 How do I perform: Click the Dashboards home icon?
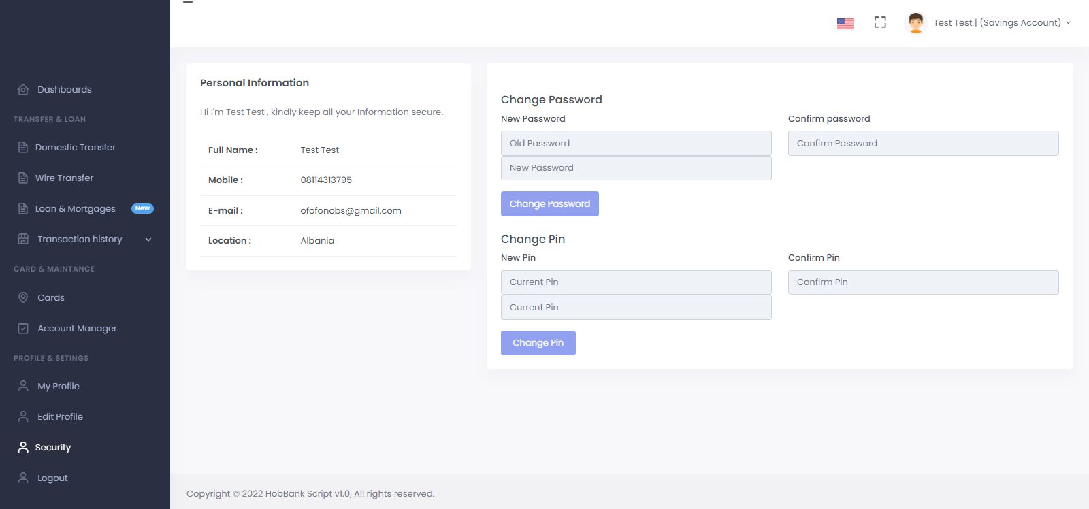click(x=23, y=90)
